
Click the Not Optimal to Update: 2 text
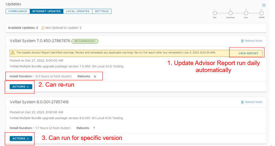(63, 28)
